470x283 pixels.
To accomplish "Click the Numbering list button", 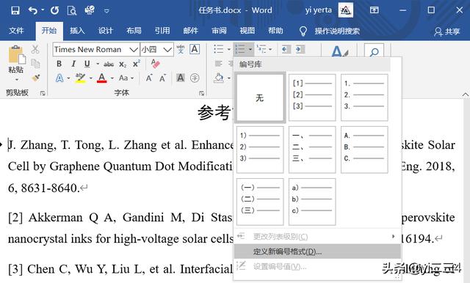I will pos(240,49).
